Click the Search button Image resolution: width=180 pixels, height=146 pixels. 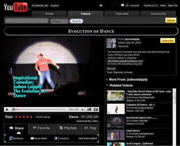tap(76, 21)
